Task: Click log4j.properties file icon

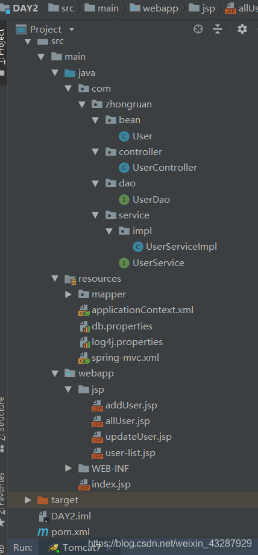Action: coord(84,342)
